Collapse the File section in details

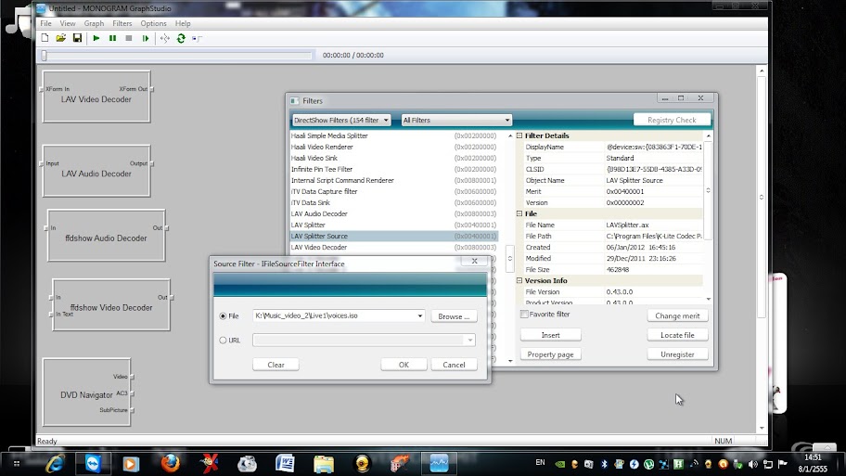[519, 213]
